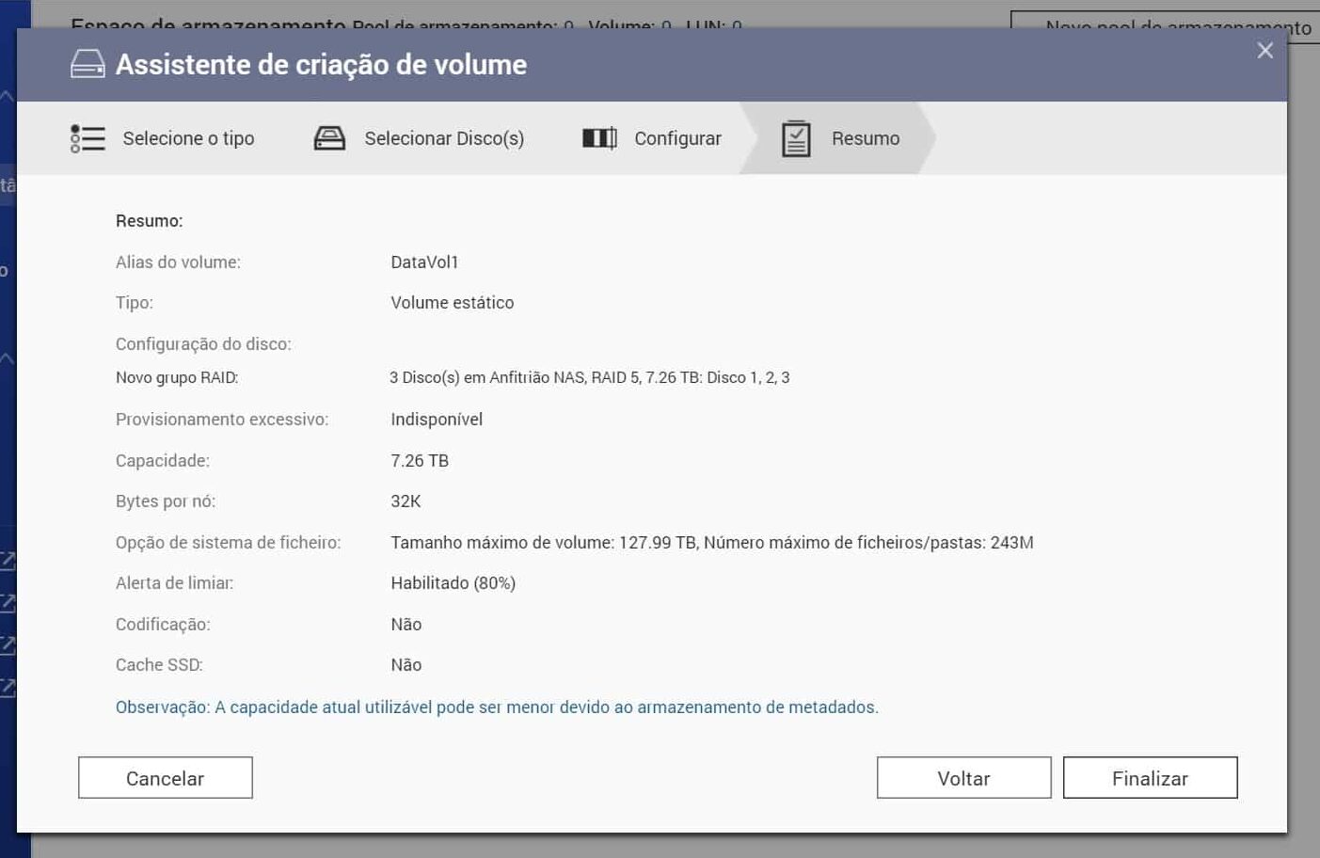The height and width of the screenshot is (858, 1320).
Task: Go to the Selecionar Disco(s) step
Action: coord(444,138)
